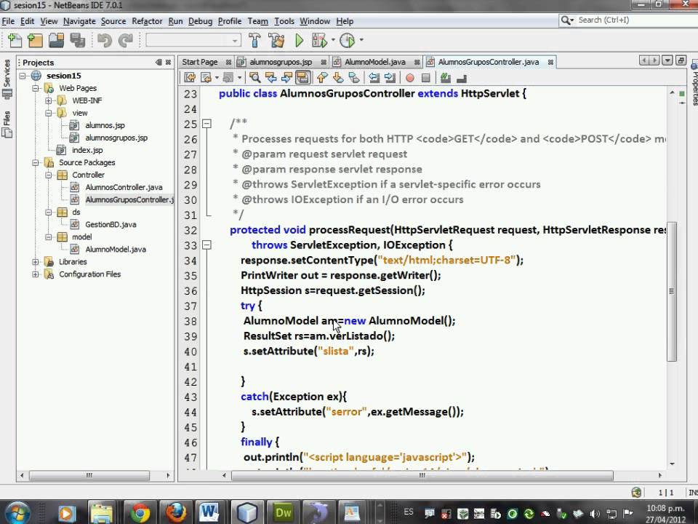Click the editor horizontal scrollbar thumb

pos(422,475)
